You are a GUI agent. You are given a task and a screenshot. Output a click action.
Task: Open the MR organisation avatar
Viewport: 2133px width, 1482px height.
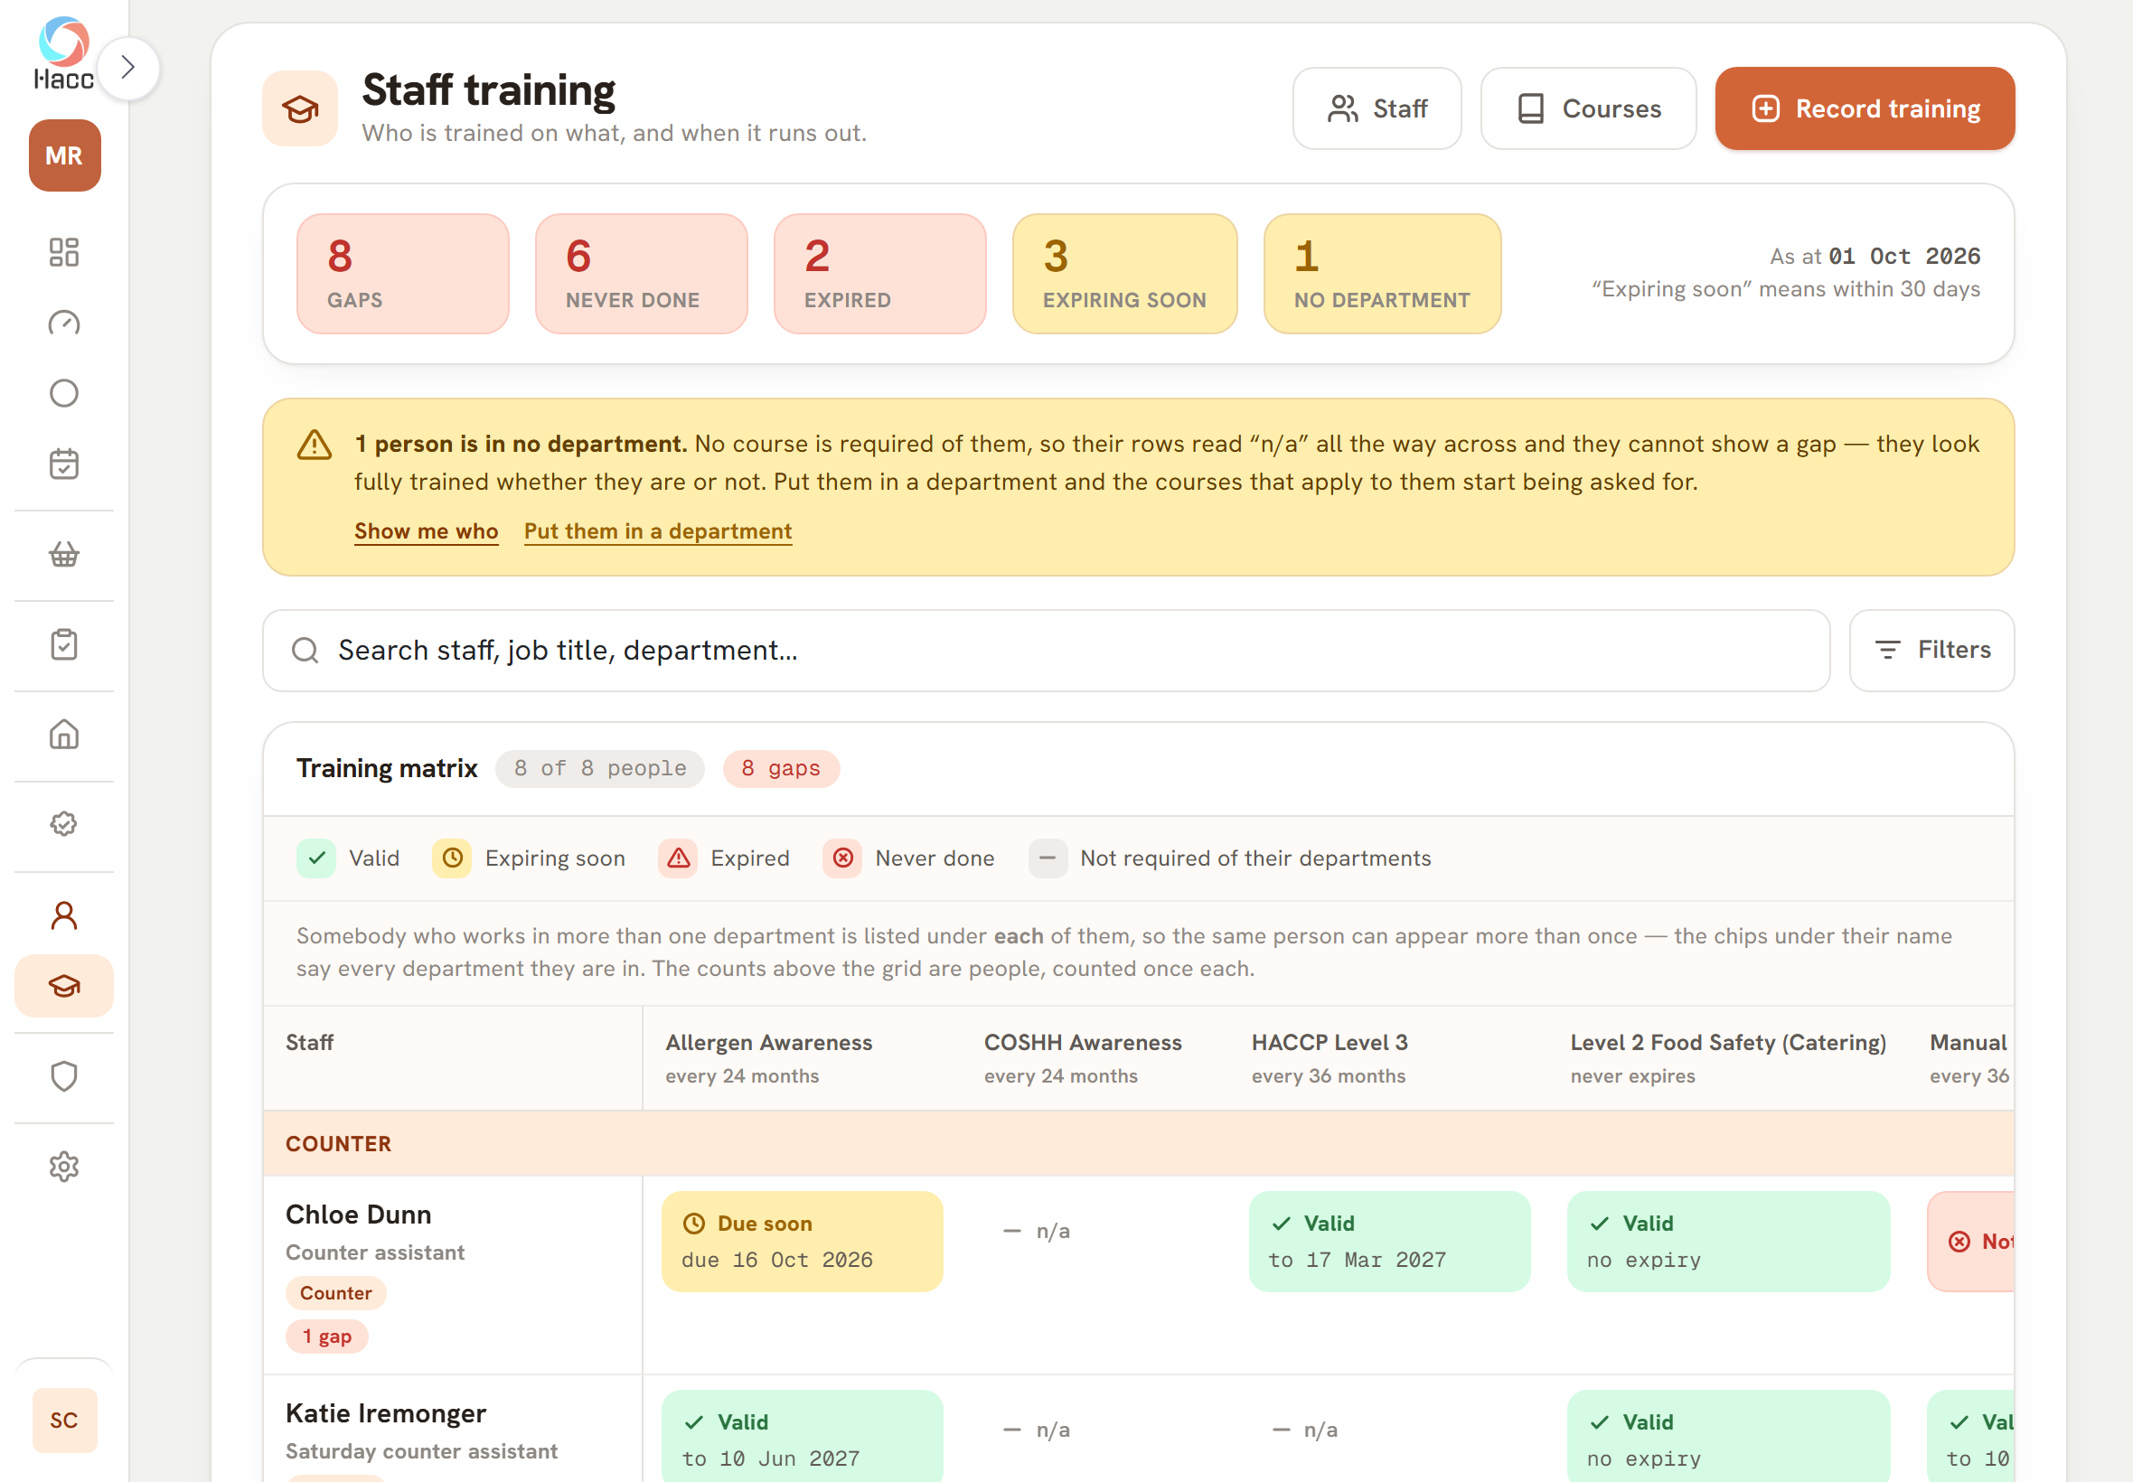click(x=64, y=155)
